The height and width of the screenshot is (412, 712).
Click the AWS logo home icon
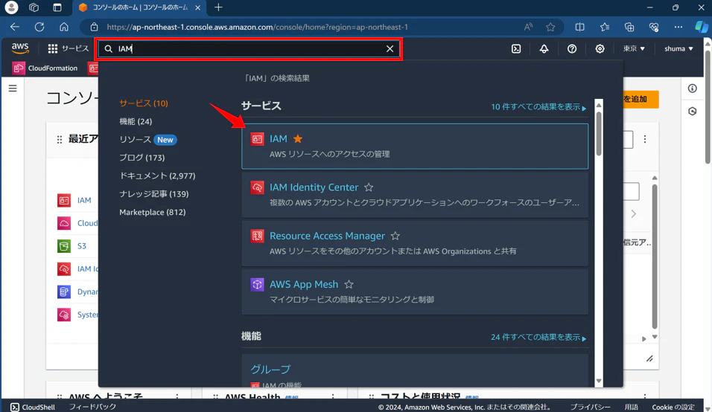(20, 48)
